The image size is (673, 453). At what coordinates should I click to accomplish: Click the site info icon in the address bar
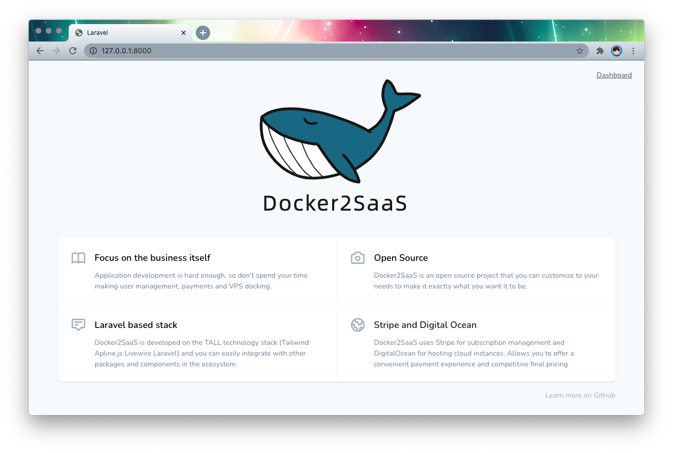[x=93, y=51]
